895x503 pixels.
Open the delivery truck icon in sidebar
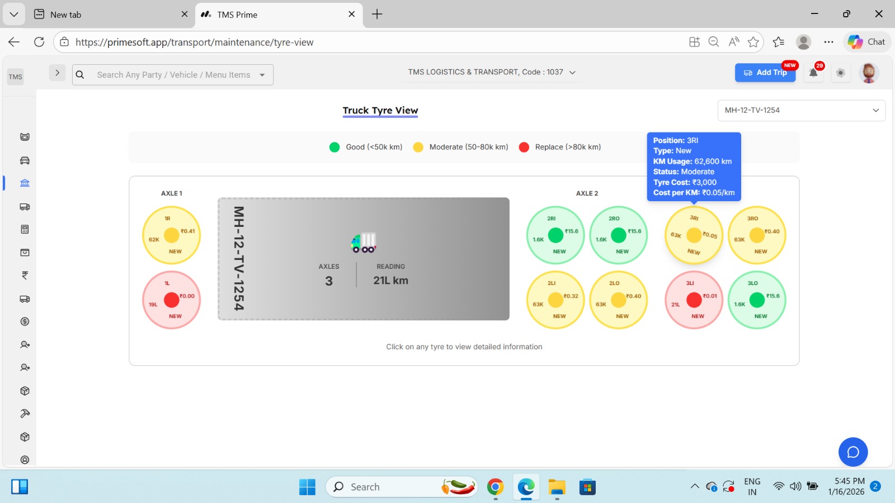24,298
